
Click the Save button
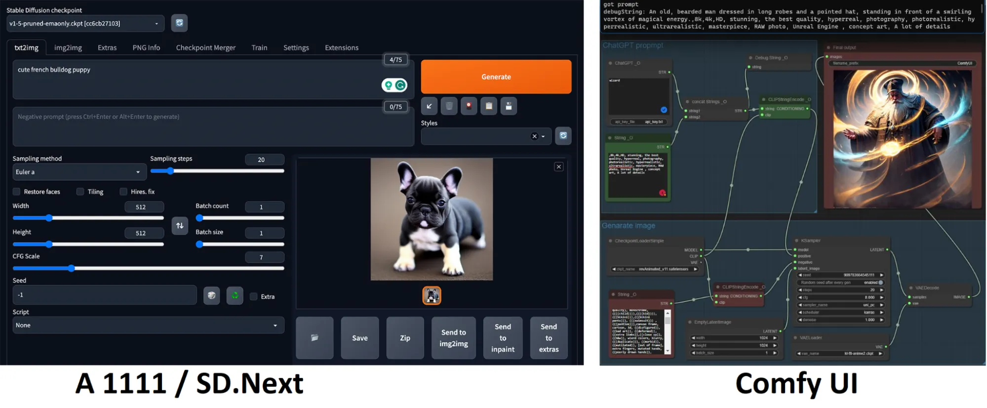(360, 338)
